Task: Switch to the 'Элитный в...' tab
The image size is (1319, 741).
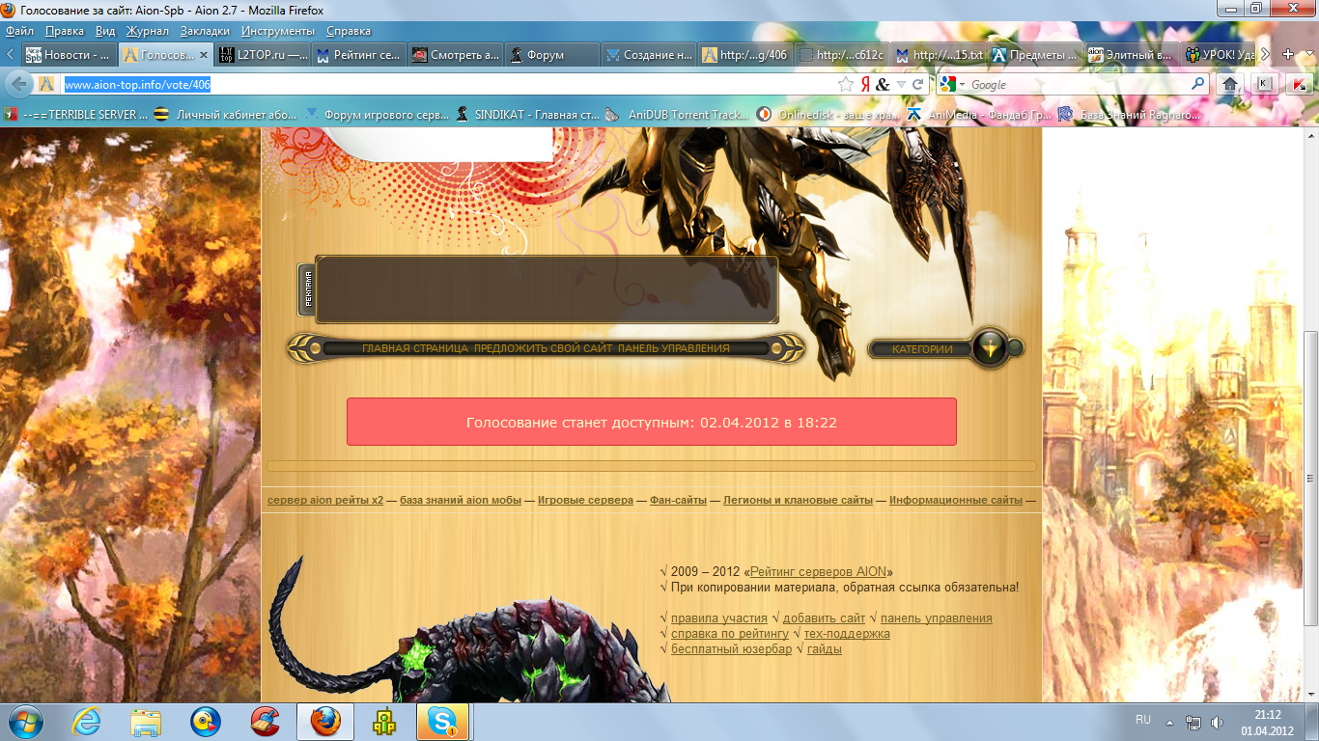Action: click(x=1131, y=55)
